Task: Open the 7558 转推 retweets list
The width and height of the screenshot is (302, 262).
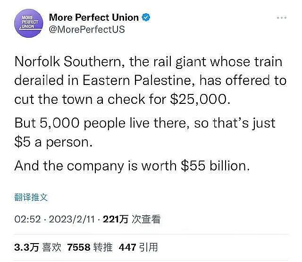Action: coord(90,247)
